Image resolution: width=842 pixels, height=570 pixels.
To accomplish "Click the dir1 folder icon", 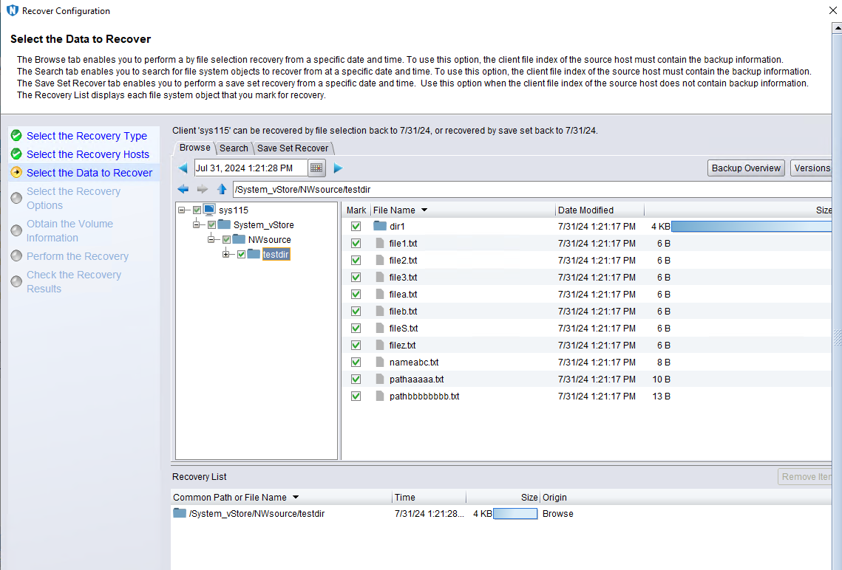I will 380,226.
